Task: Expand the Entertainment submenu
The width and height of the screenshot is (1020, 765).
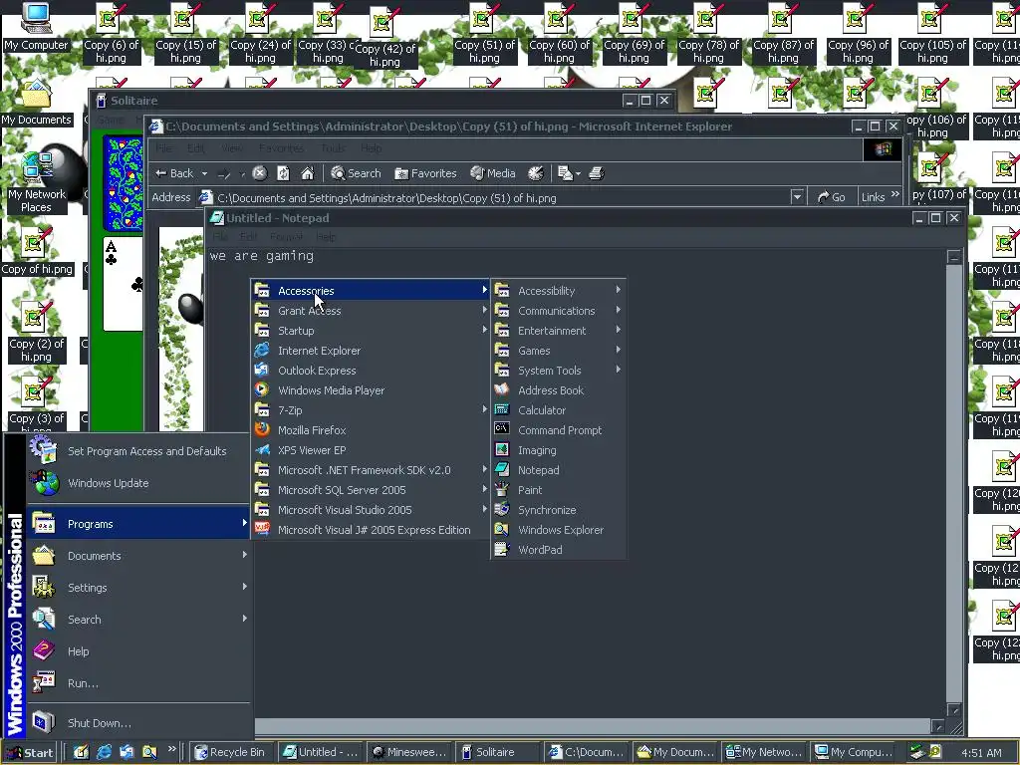Action: click(558, 331)
